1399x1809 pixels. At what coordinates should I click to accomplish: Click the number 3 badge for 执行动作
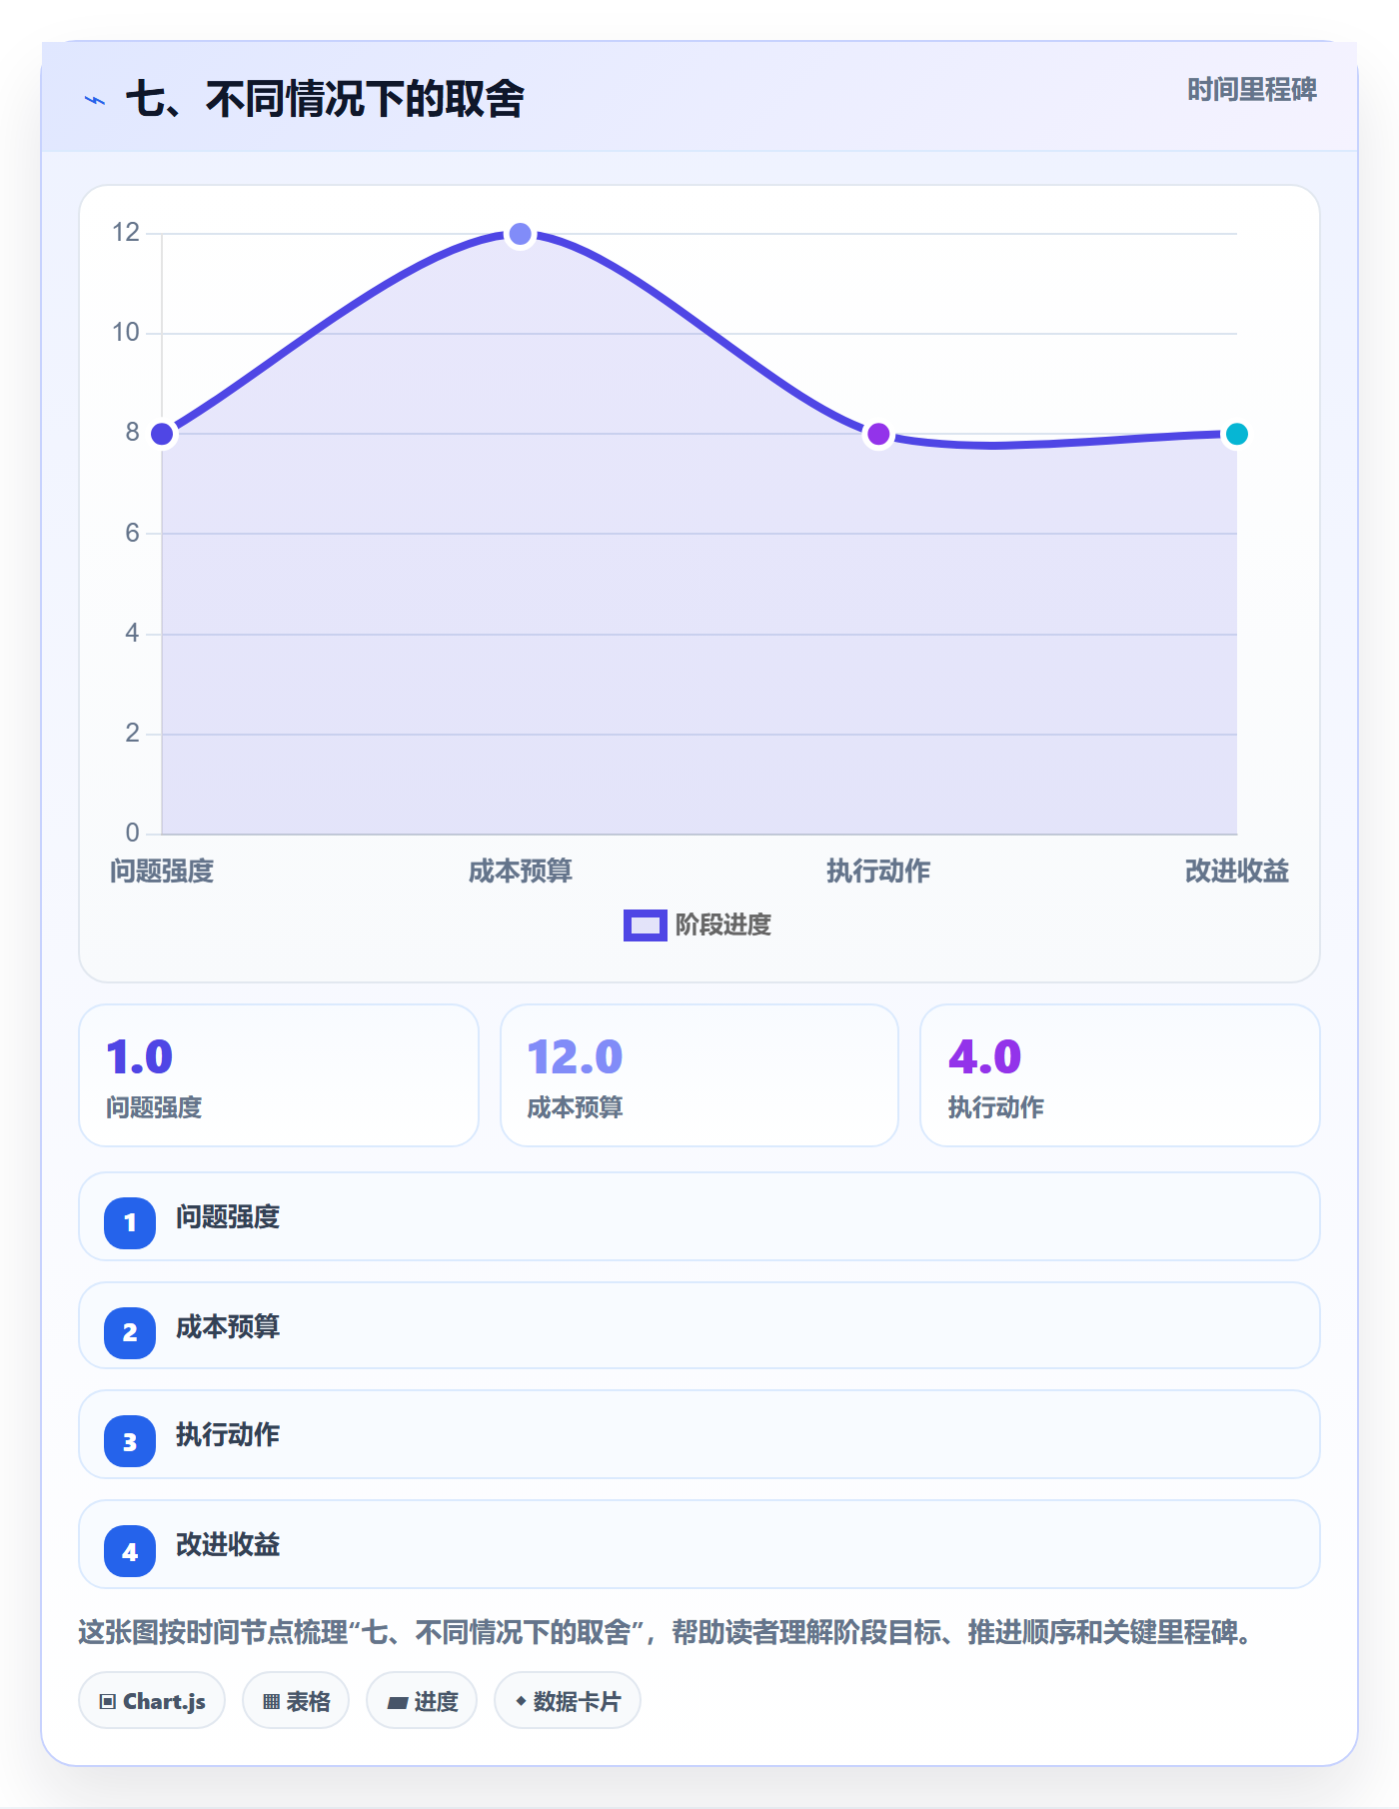pyautogui.click(x=130, y=1441)
